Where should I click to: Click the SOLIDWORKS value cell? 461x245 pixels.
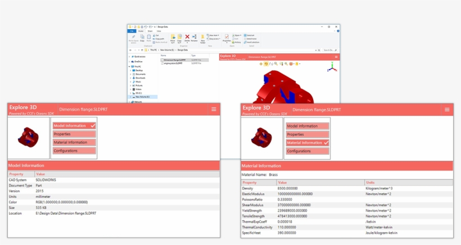[46, 180]
